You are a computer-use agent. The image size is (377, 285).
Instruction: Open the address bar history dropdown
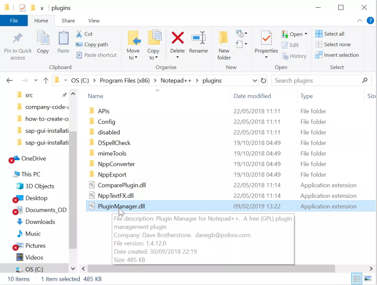point(255,81)
